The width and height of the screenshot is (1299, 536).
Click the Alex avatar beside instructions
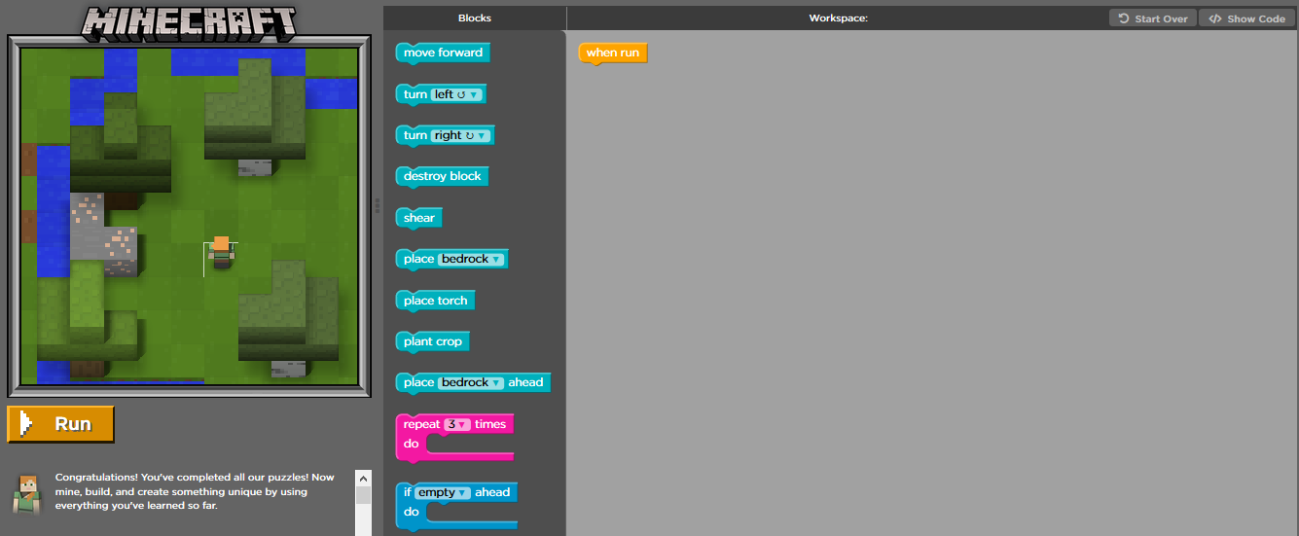(x=27, y=494)
